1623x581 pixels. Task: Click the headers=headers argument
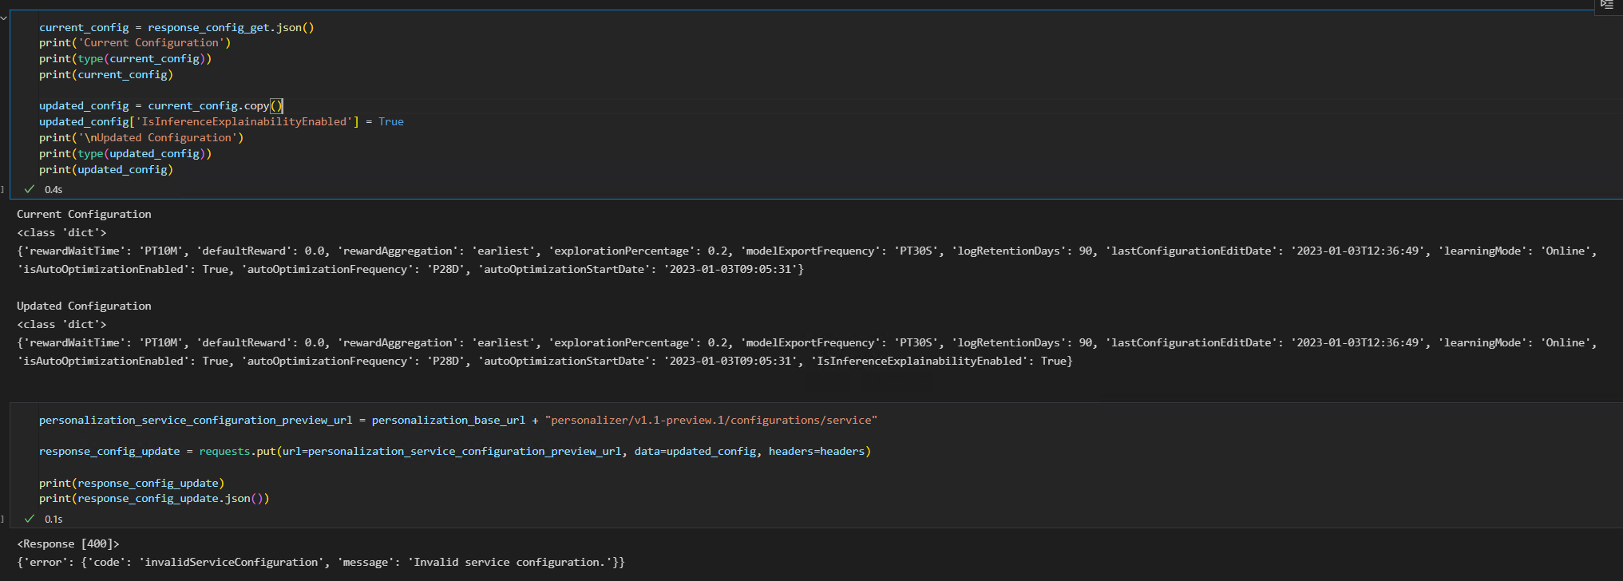pos(817,452)
